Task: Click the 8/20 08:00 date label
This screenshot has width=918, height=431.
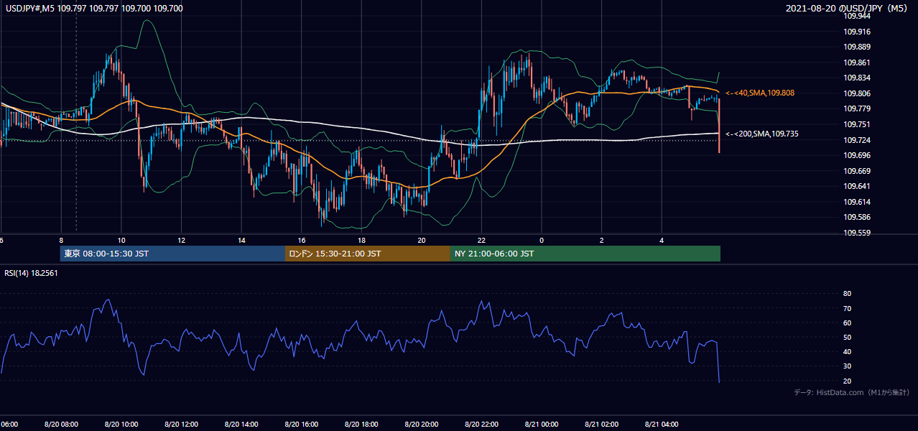Action: click(x=61, y=425)
